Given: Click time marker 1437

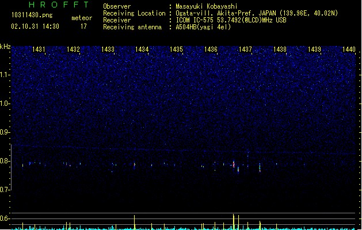Looking at the screenshot, I should 245,49.
